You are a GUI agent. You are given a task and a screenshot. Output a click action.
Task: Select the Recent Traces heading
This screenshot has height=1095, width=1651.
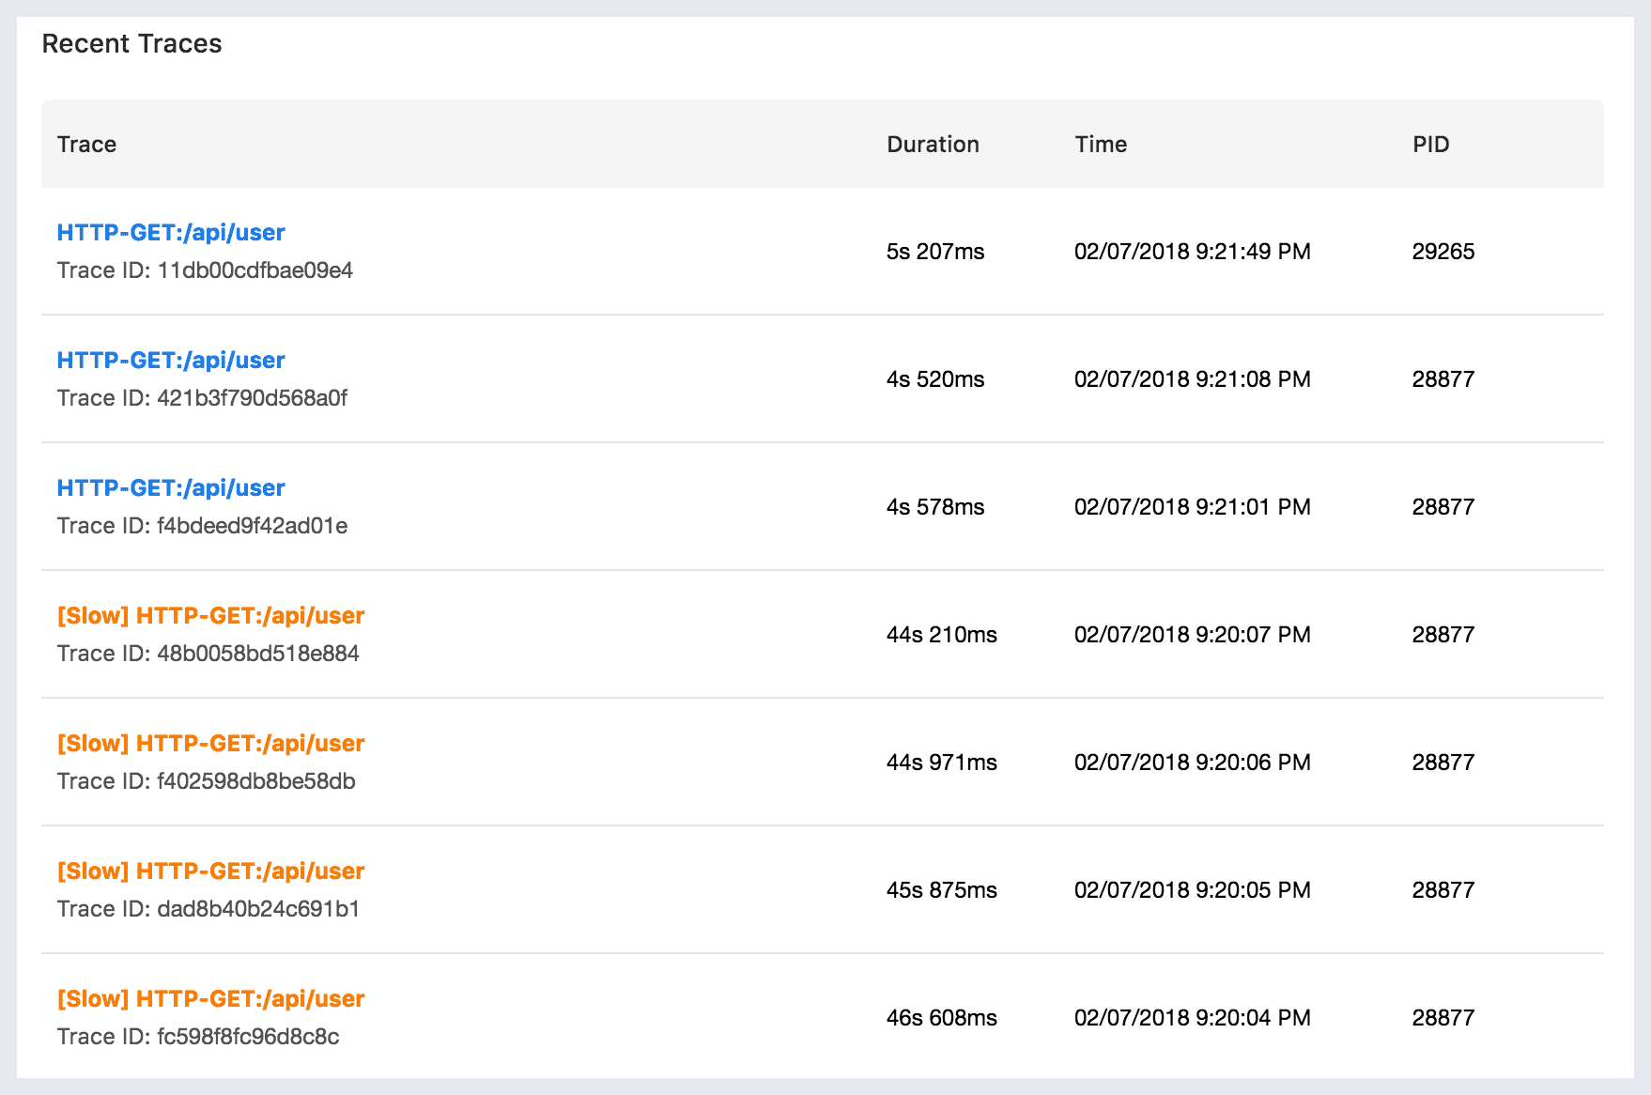coord(132,44)
